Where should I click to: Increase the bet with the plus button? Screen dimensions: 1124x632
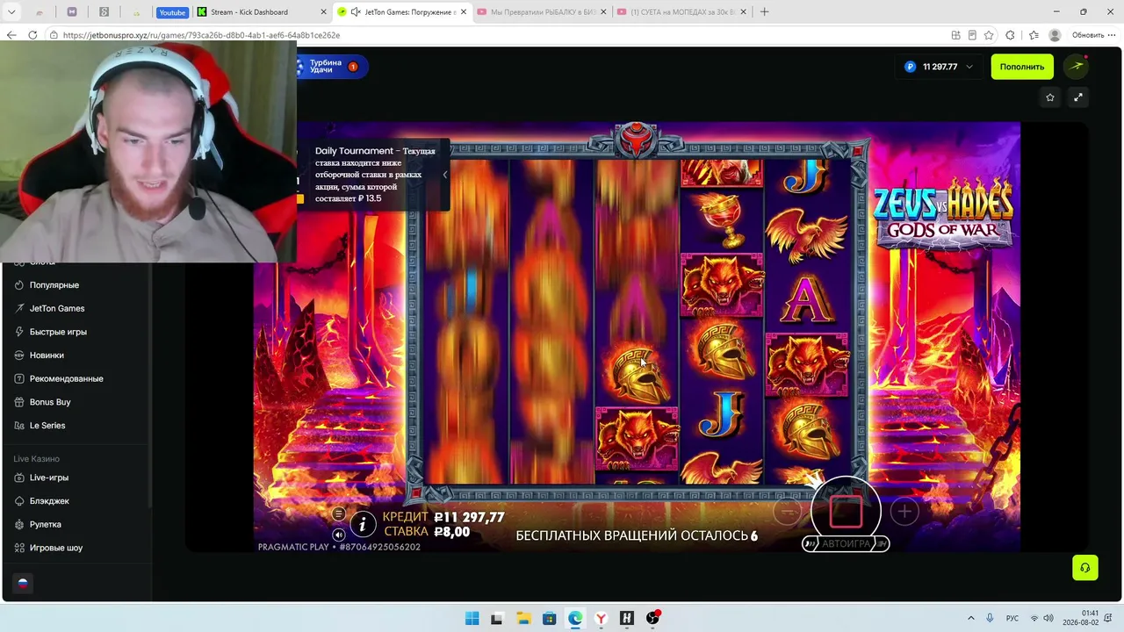click(x=904, y=512)
